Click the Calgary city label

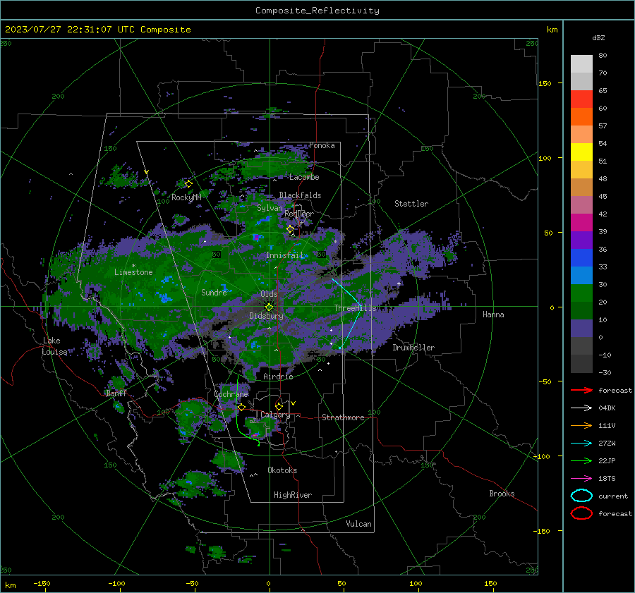coord(275,415)
